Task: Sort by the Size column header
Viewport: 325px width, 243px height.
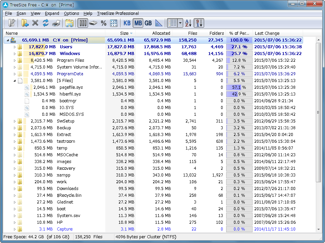Action: coord(121,33)
